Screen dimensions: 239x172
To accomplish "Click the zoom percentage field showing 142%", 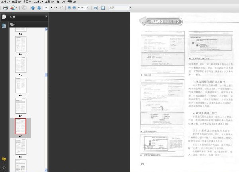I will tap(82, 8).
